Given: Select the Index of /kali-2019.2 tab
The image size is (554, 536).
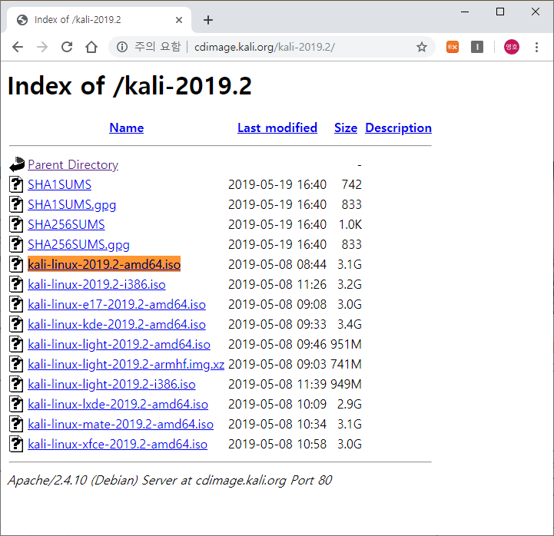Looking at the screenshot, I should pos(98,20).
